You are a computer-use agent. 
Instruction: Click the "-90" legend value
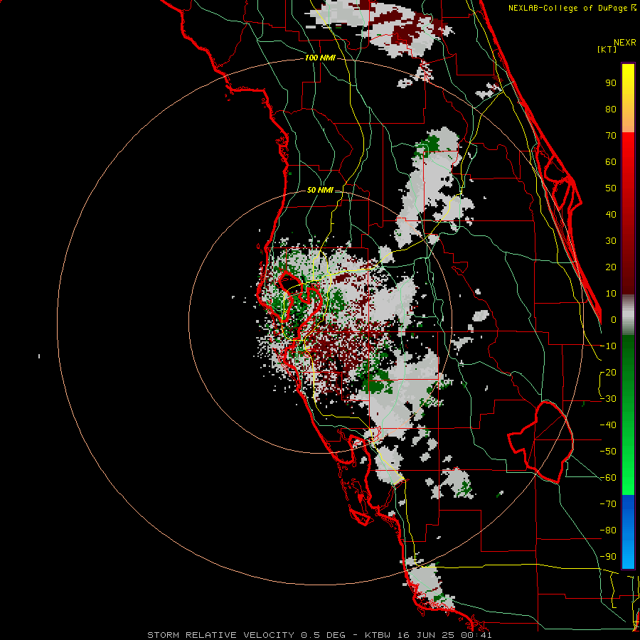(608, 557)
